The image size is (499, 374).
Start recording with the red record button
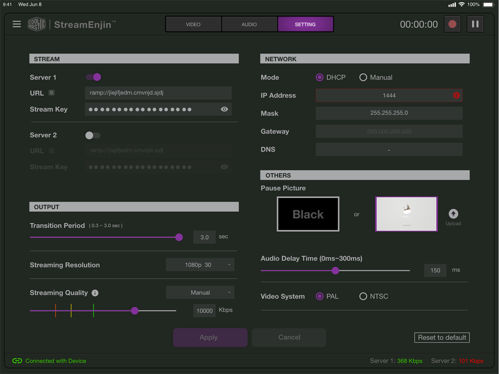tap(452, 24)
